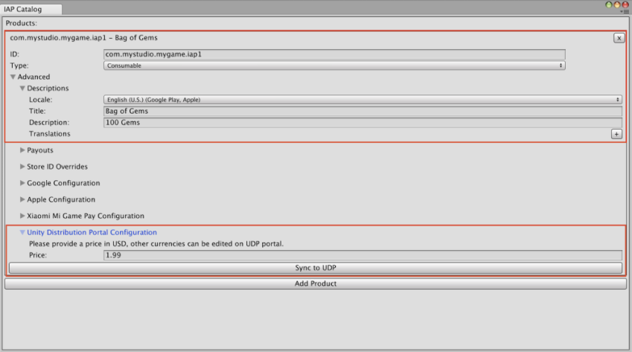Click the yellow window minimize button

[x=617, y=4]
